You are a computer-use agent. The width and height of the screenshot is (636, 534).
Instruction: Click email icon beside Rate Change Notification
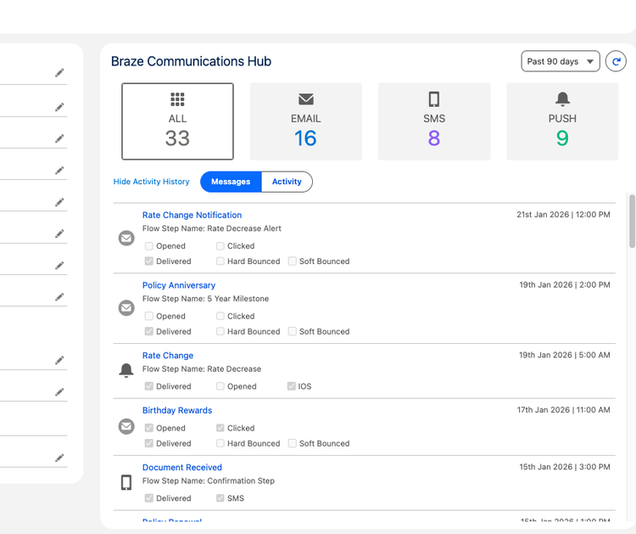(x=126, y=239)
